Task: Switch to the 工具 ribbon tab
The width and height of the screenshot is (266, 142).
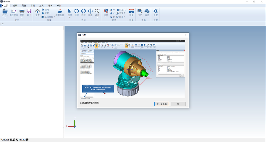Action: coord(41,6)
